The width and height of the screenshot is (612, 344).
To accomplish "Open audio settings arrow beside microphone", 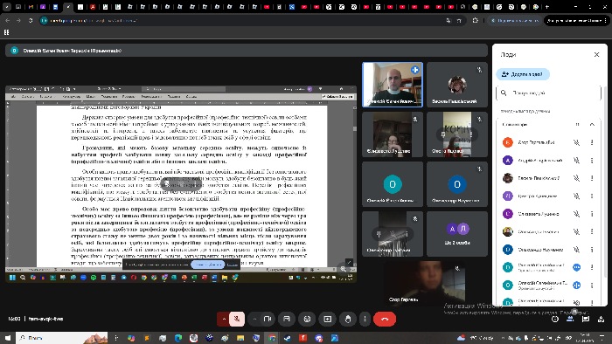I will click(224, 319).
